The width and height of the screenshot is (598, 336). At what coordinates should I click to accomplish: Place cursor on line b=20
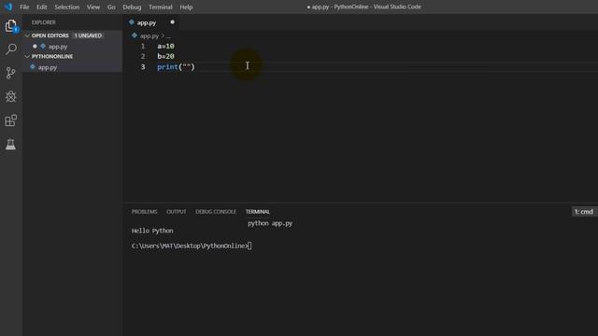[165, 56]
